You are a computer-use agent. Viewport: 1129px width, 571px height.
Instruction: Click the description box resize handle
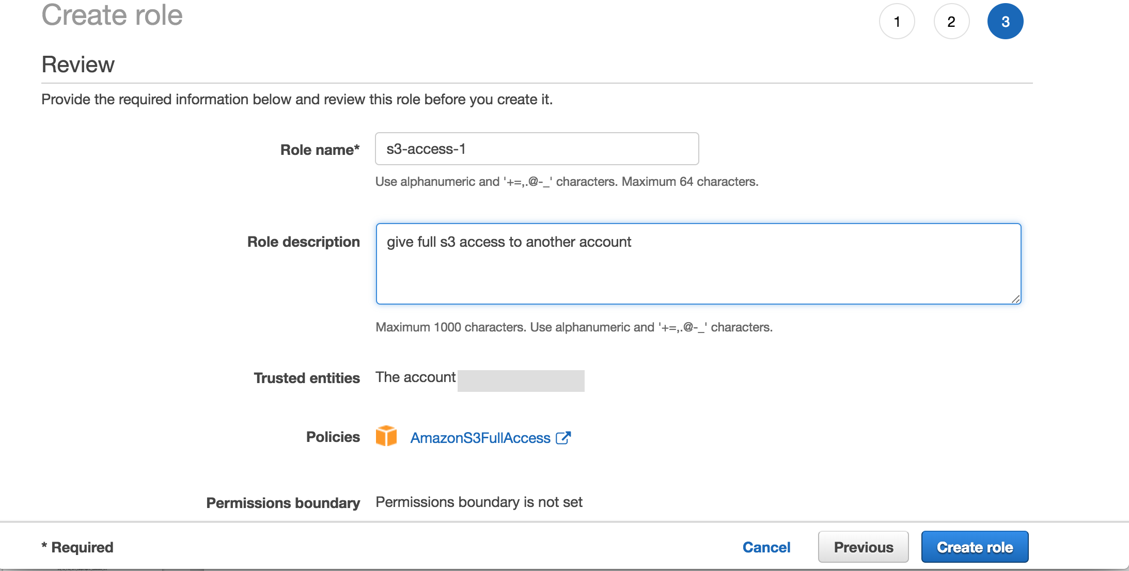coord(1015,299)
